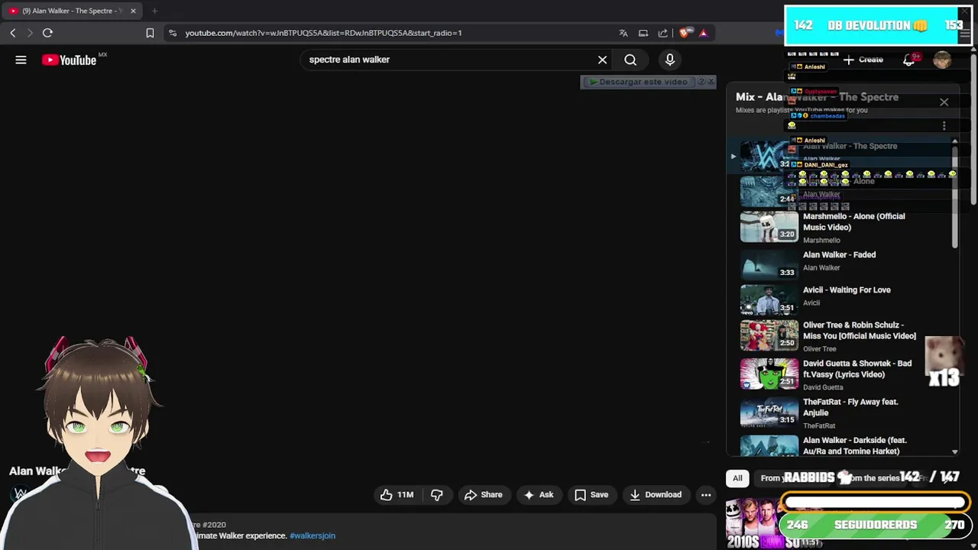
Task: Like the video (11M thumbs up)
Action: coord(397,495)
